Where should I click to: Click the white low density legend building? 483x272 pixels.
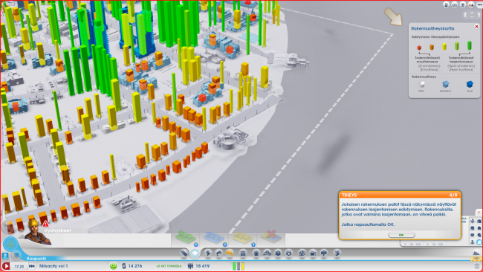tap(421, 85)
